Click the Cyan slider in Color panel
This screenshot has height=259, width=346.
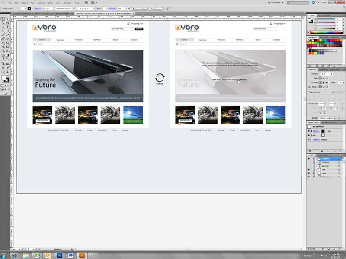click(x=326, y=19)
